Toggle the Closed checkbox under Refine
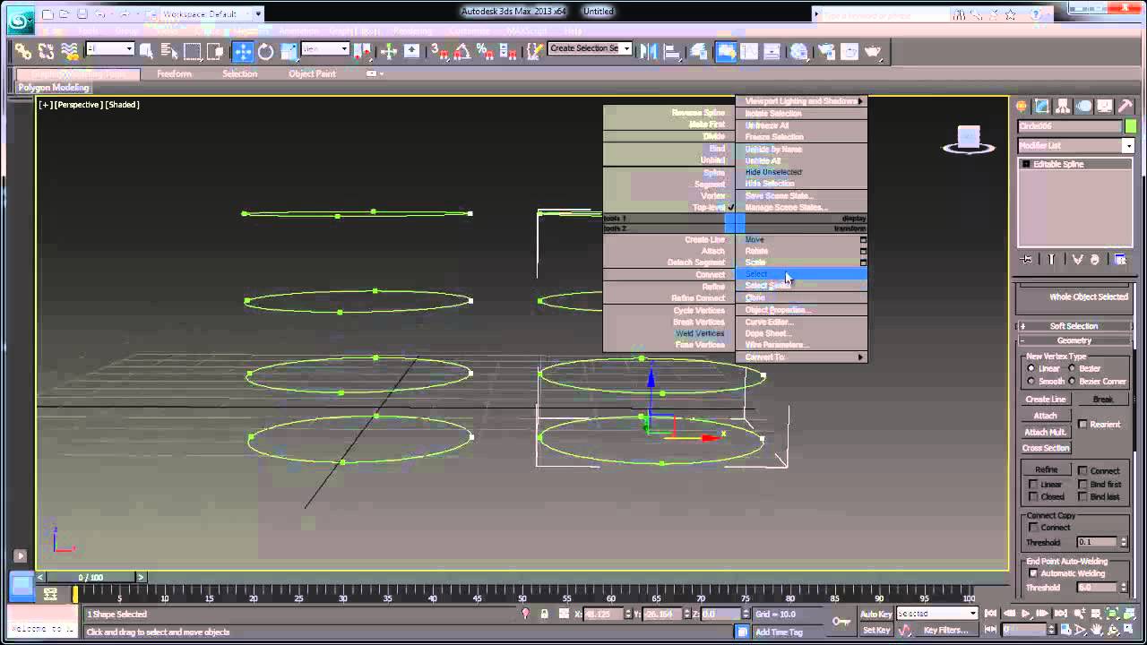This screenshot has width=1147, height=645. pos(1033,496)
